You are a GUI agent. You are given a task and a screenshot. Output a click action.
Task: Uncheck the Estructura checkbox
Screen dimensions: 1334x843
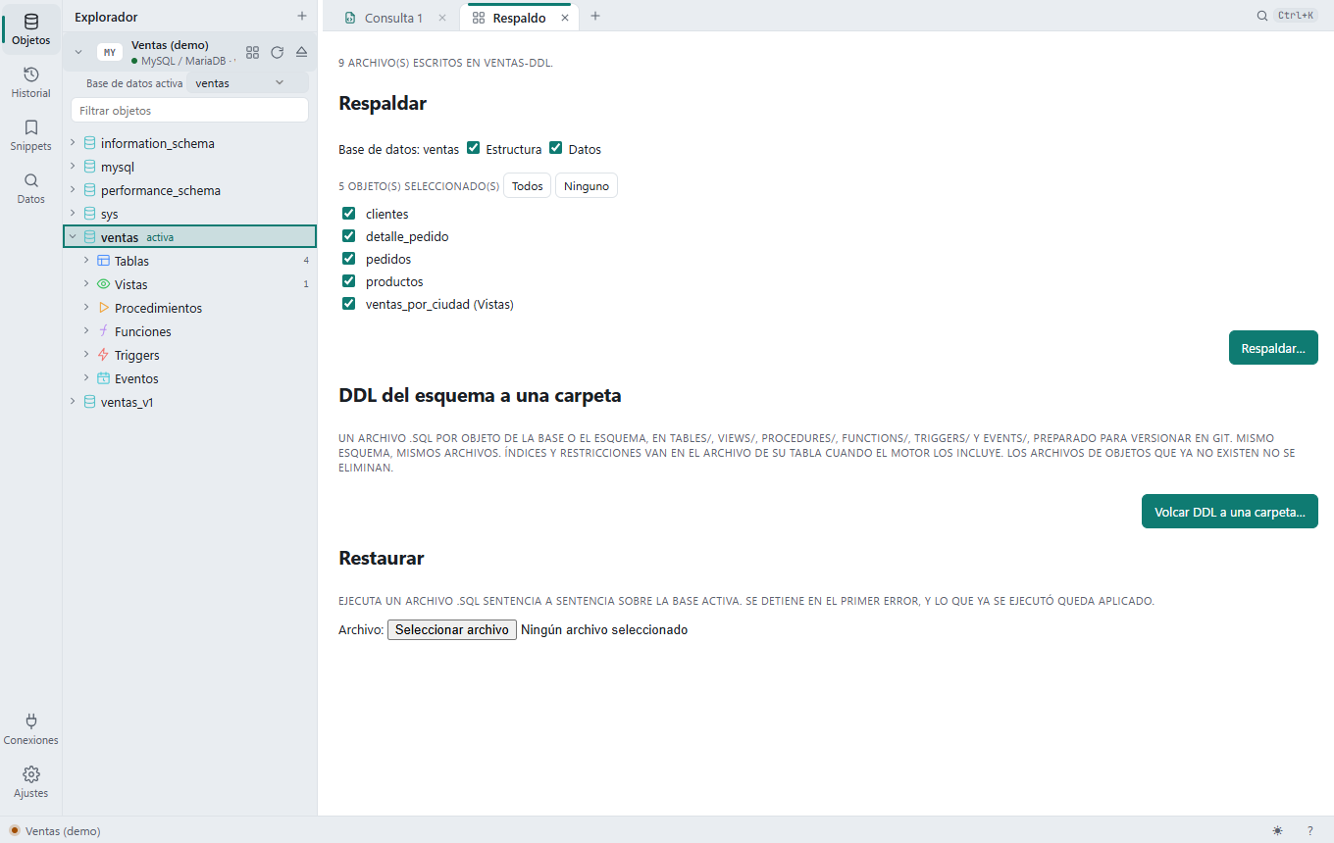[x=473, y=148]
